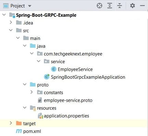Screen dimensions: 148x136
Task: Click the com.techgeeknext.employee package icon
Action: (40, 54)
